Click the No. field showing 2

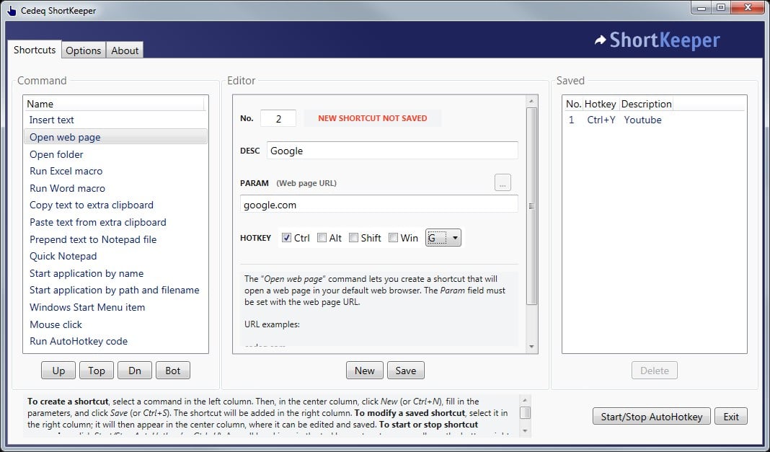278,118
